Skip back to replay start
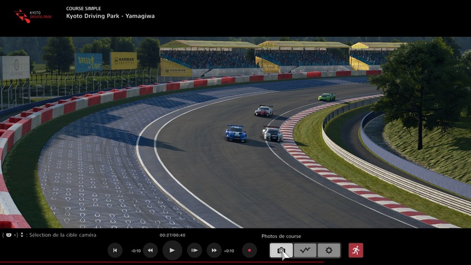This screenshot has height=265, width=471. click(115, 250)
